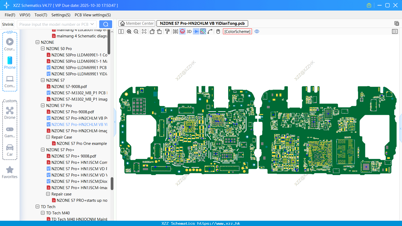
Task: Select the curve connection line tool
Action: [210, 31]
